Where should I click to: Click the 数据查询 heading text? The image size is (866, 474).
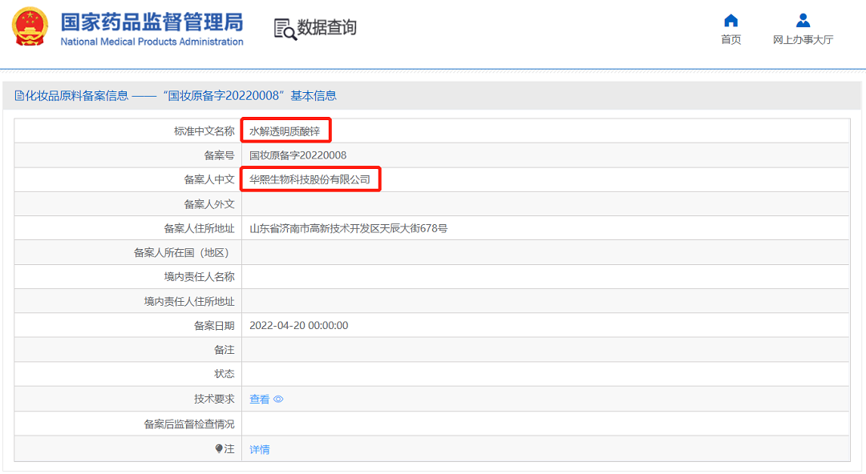pos(327,27)
